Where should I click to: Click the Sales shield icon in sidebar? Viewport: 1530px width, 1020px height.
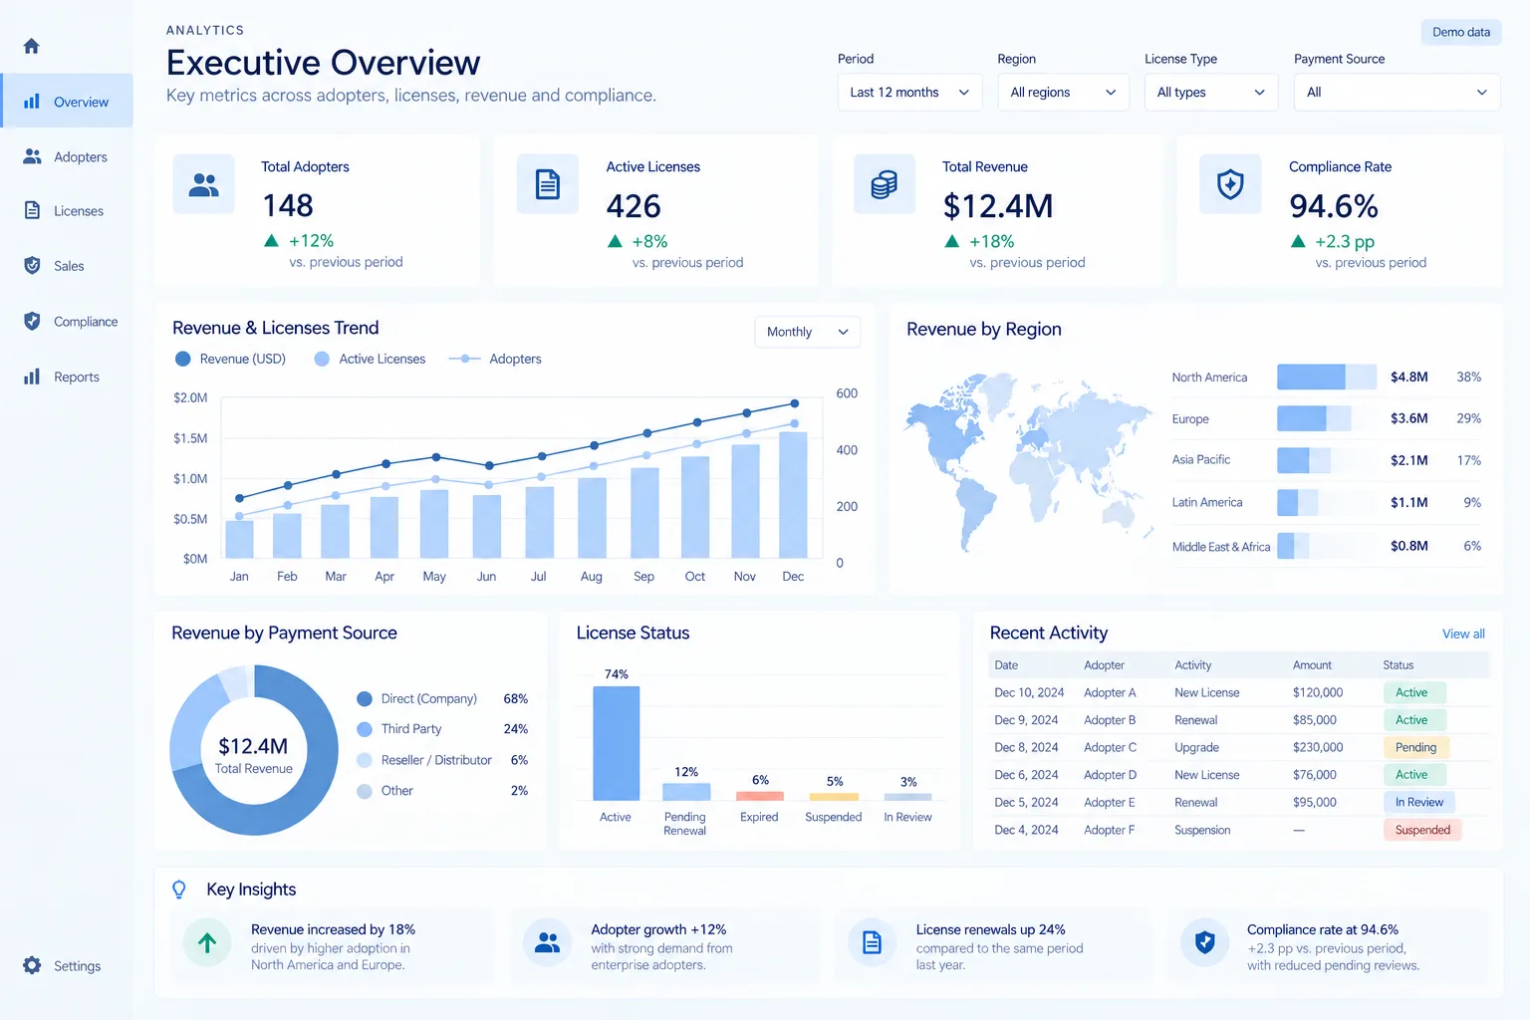(x=32, y=265)
